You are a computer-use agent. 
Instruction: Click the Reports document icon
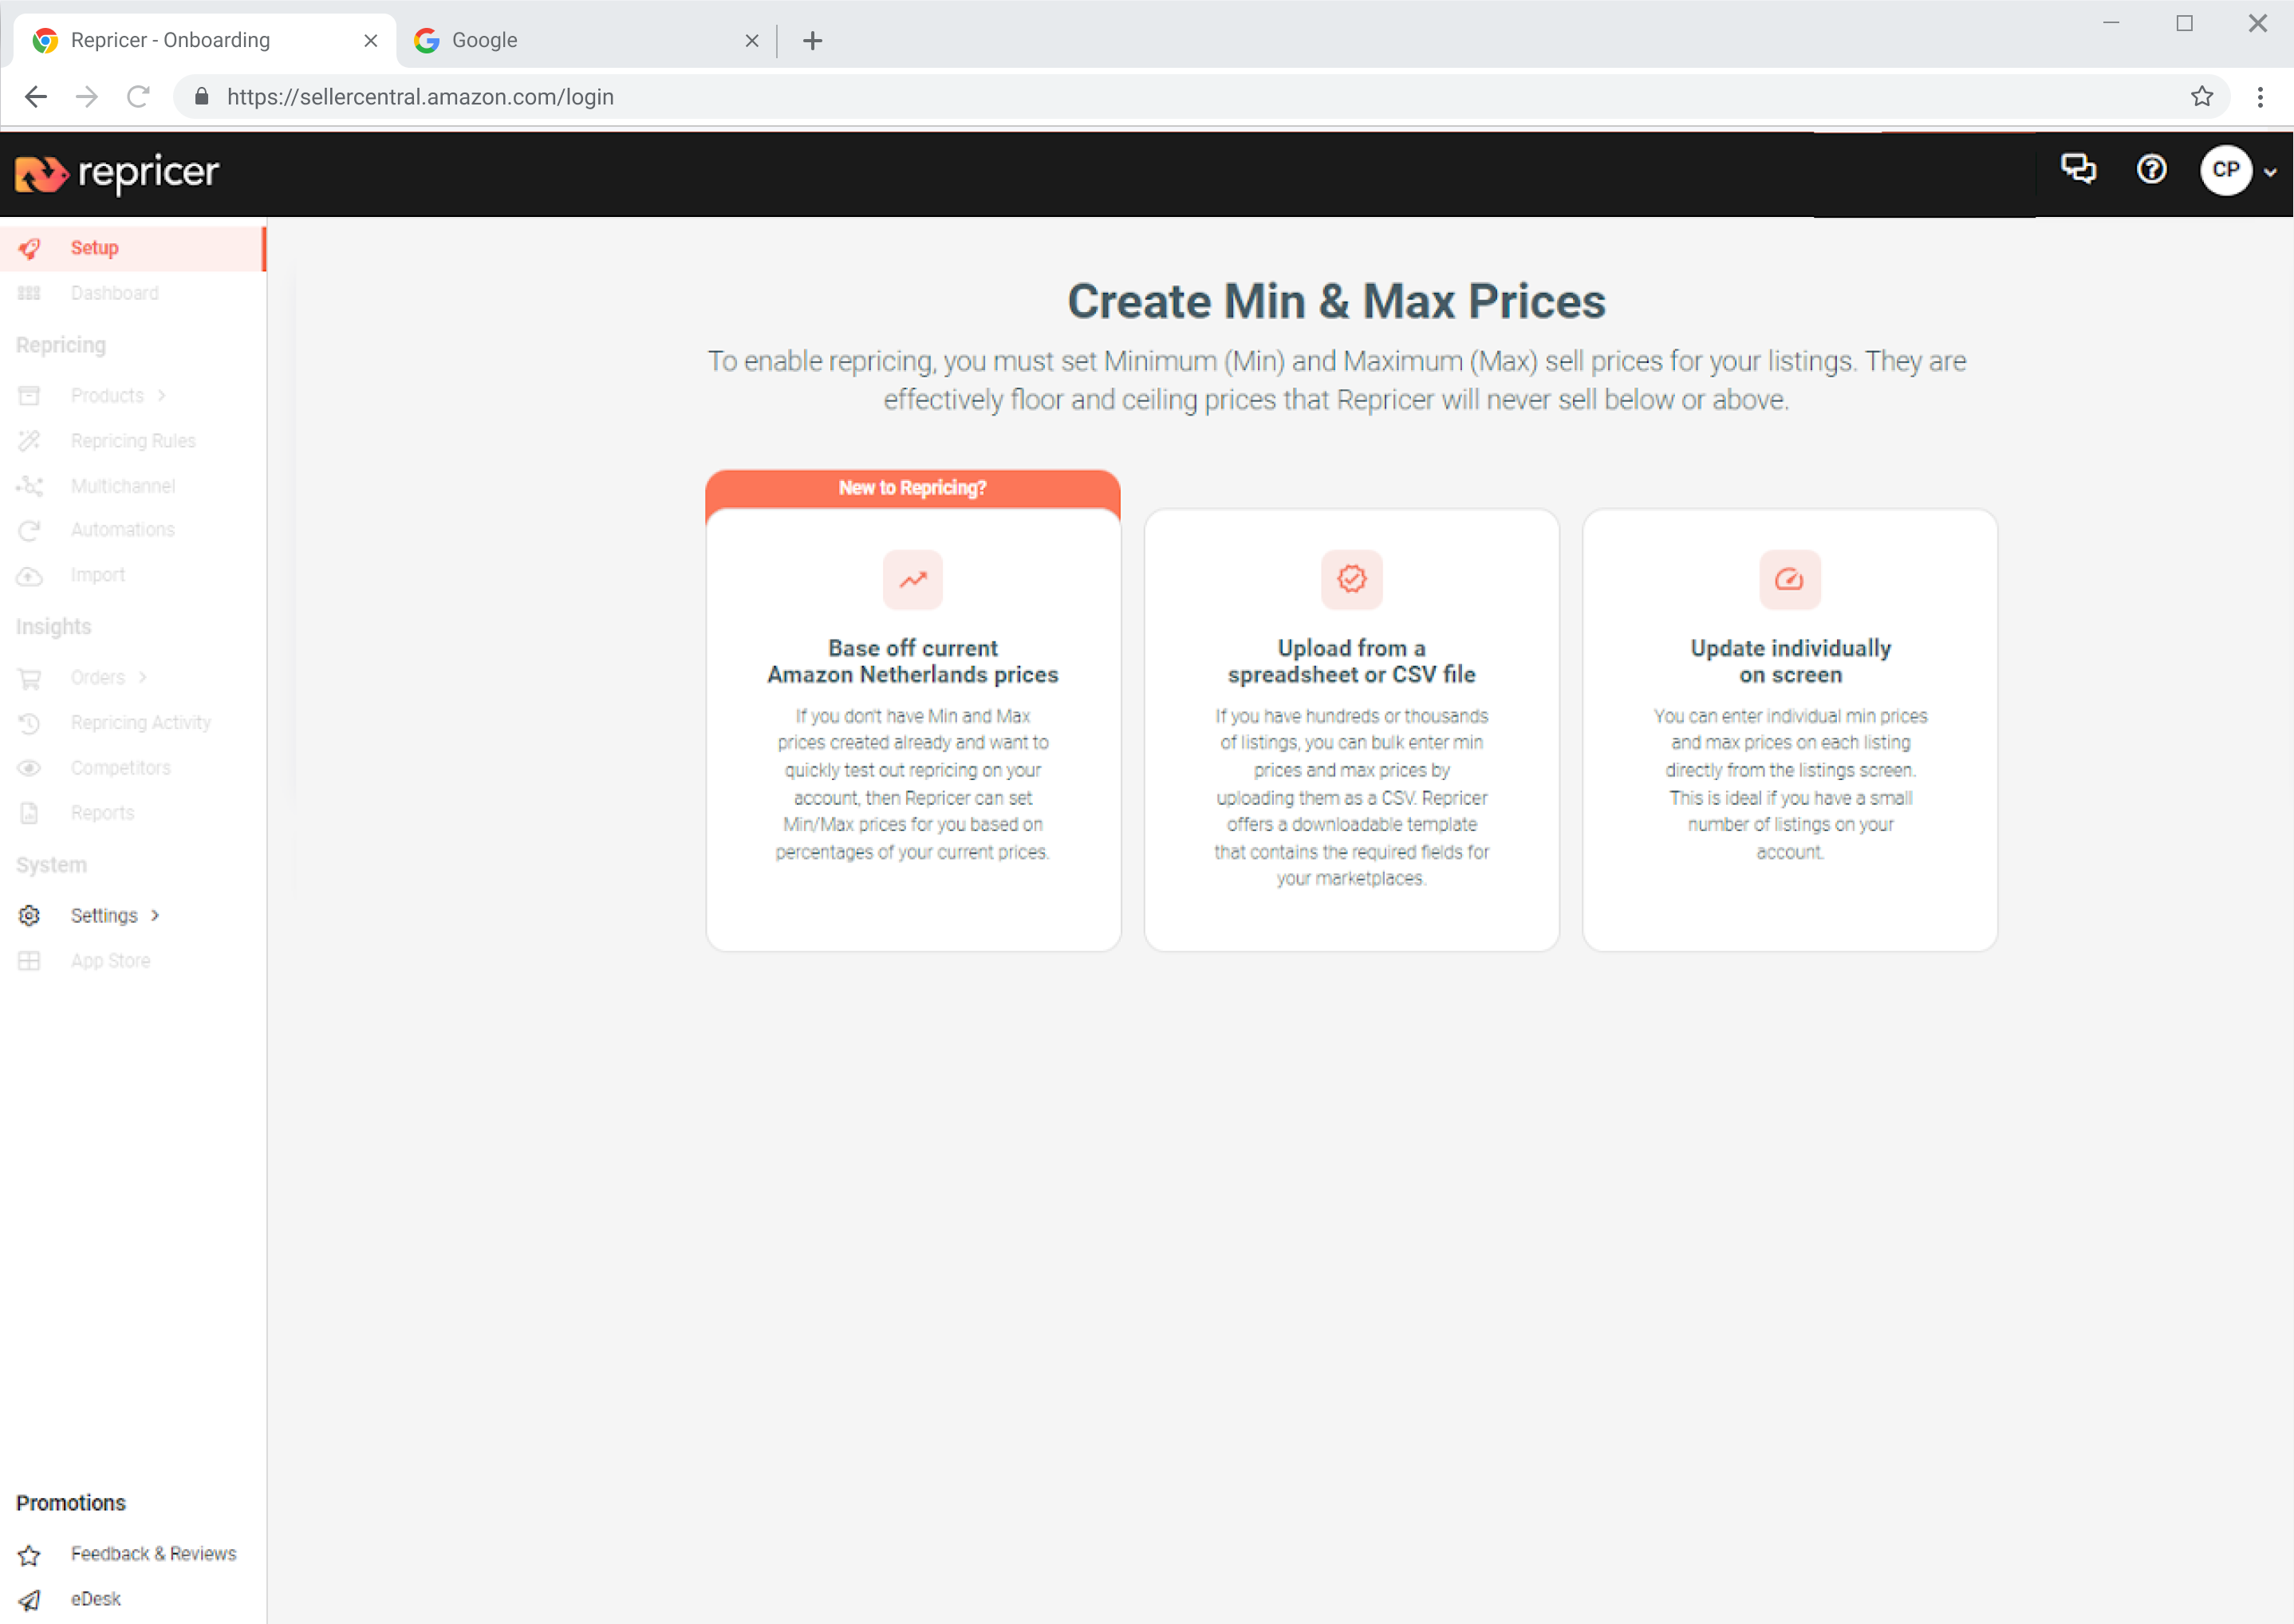[29, 813]
